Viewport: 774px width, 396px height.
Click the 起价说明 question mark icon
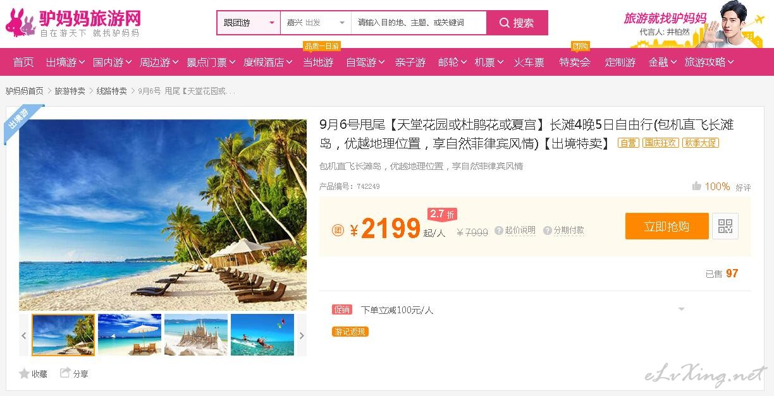499,231
